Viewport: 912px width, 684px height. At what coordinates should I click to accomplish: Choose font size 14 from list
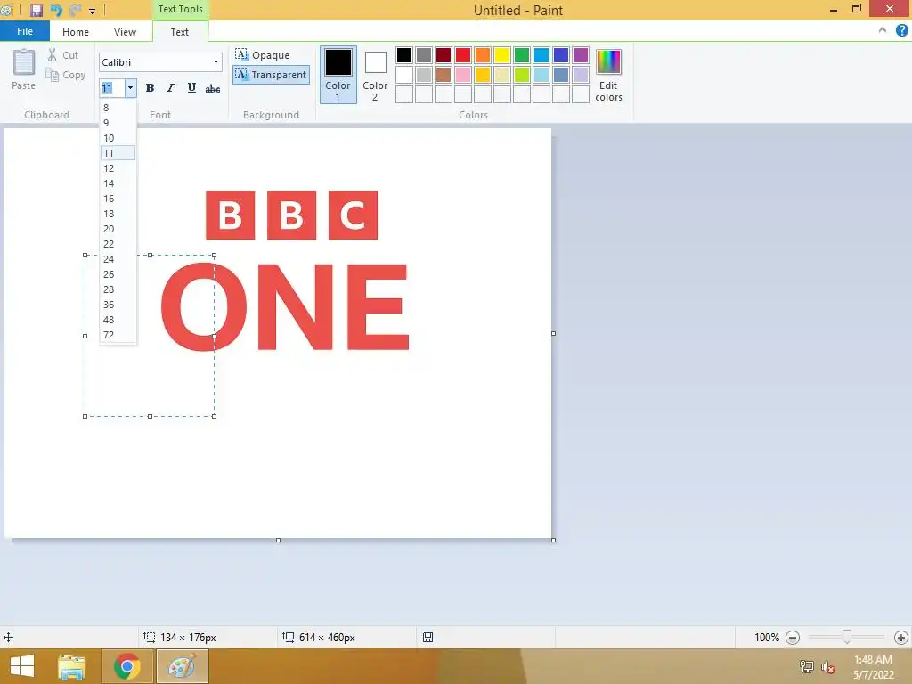(x=118, y=183)
